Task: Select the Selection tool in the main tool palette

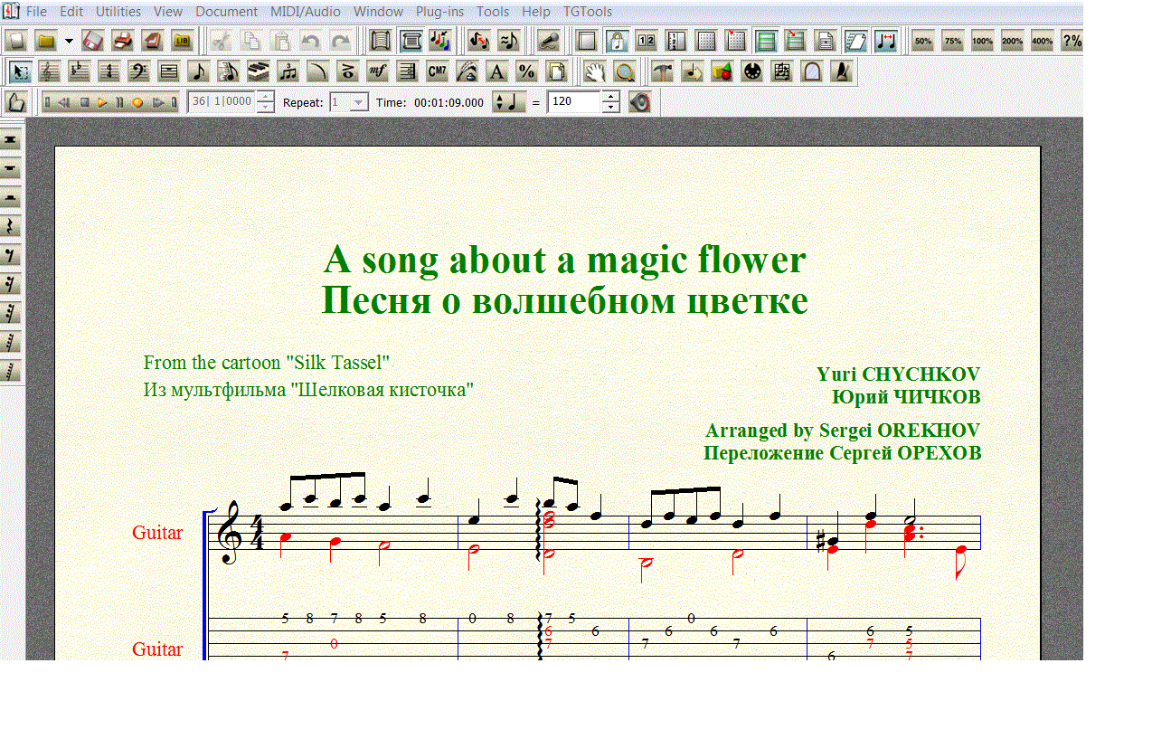Action: [20, 71]
